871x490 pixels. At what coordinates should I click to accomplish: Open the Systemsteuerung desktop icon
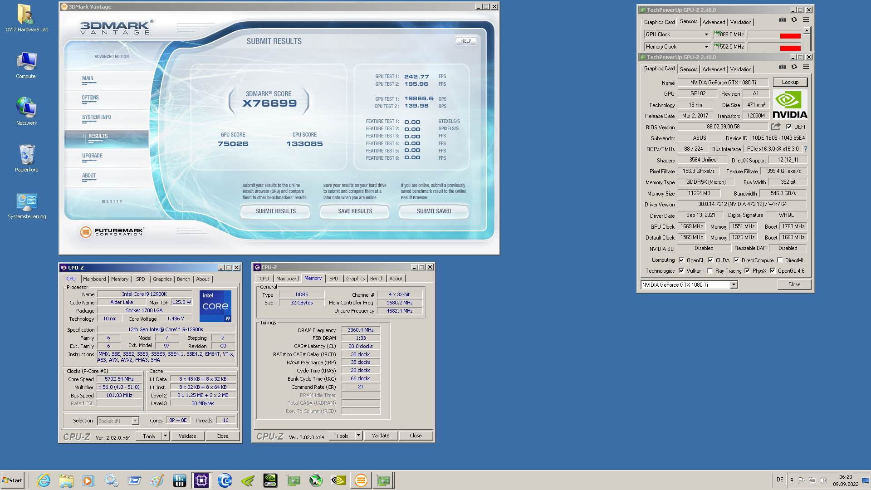(x=26, y=206)
